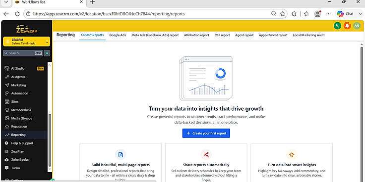The image size is (365, 182).
Task: Expand the ZEACRM location switcher
Action: click(27, 42)
